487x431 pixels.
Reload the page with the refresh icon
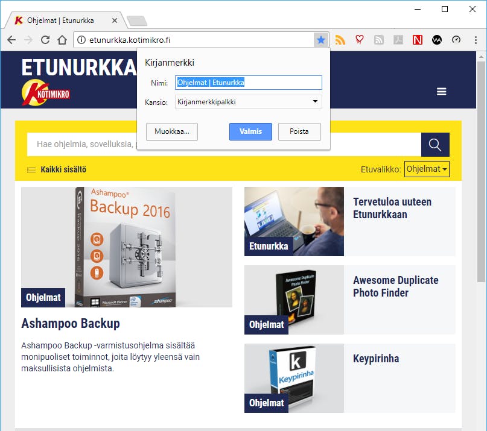45,40
